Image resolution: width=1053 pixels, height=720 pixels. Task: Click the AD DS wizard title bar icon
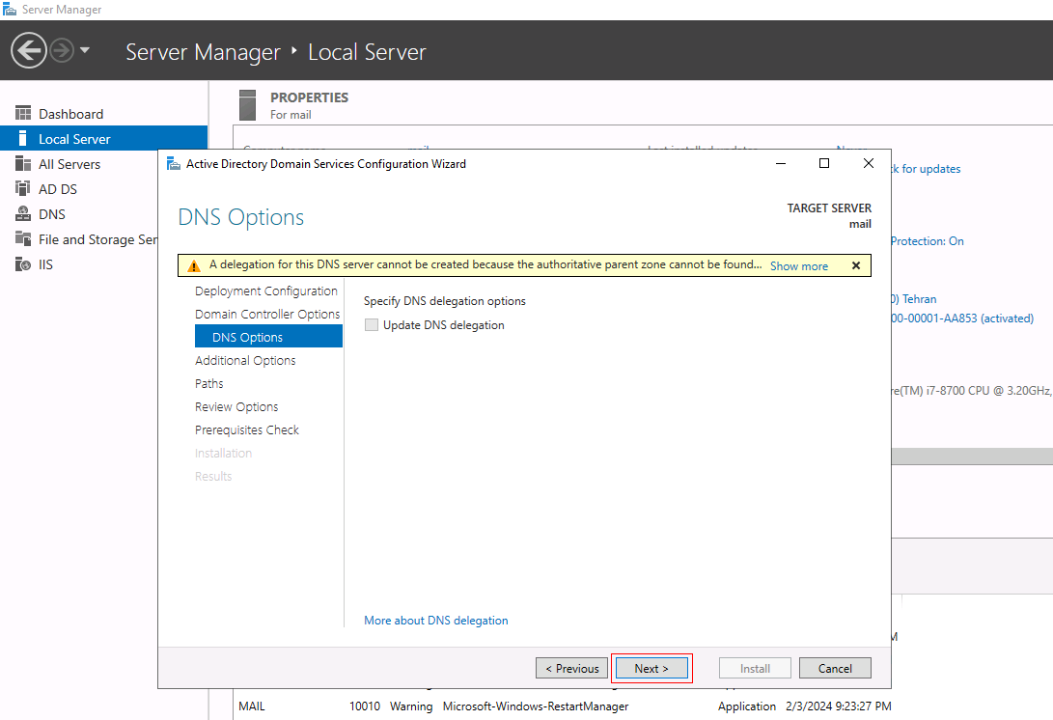click(174, 163)
